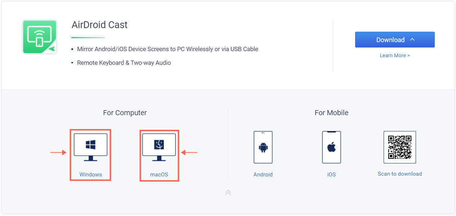Click the Android text link
456x216 pixels.
coord(263,175)
